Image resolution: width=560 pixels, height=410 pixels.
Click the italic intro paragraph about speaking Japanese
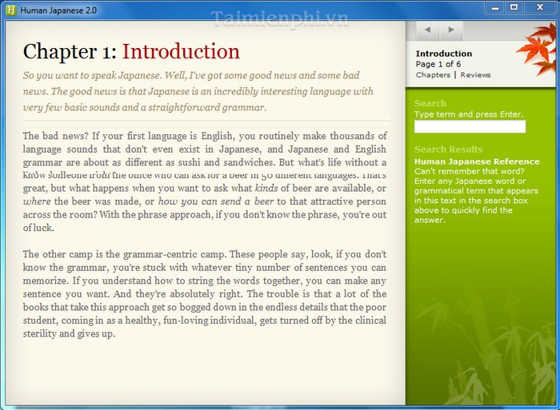point(198,91)
